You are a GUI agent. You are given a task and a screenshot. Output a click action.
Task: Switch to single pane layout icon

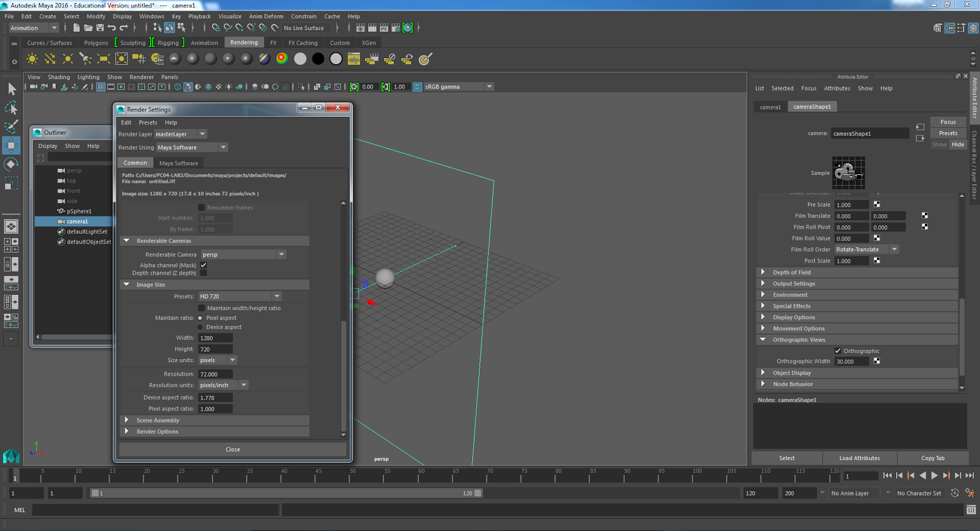coord(11,226)
